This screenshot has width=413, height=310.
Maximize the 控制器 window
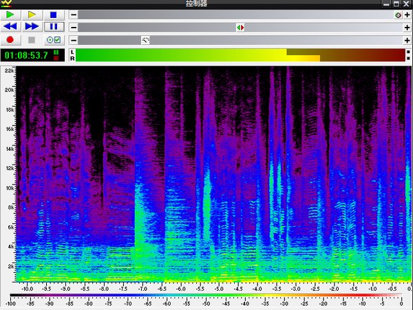click(x=396, y=3)
